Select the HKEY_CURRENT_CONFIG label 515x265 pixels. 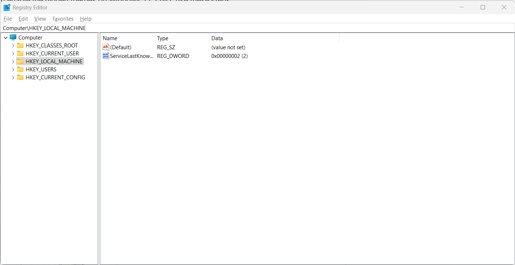pos(55,77)
